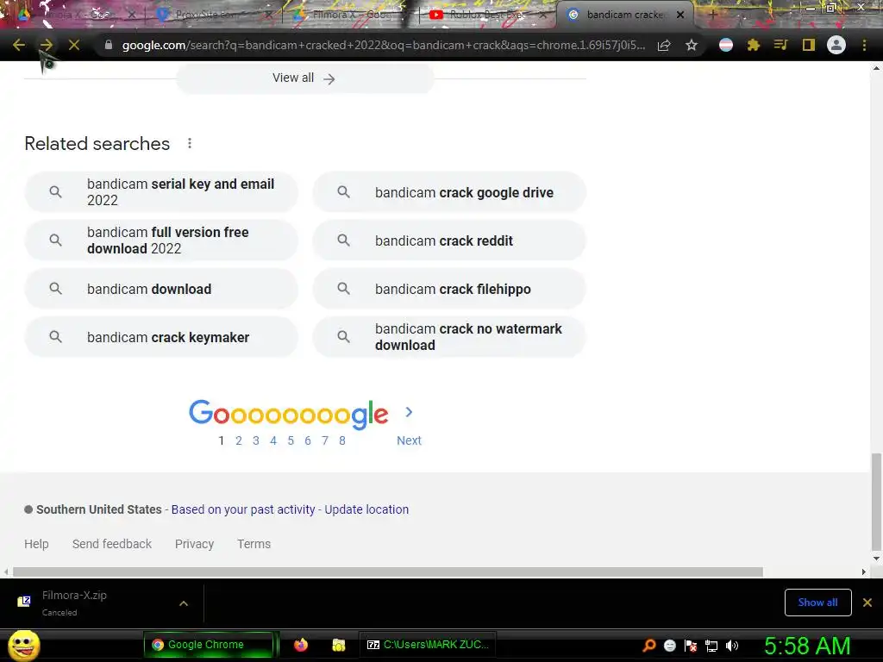Search bandicam serial key and email 2022
This screenshot has height=662, width=883.
coord(161,192)
